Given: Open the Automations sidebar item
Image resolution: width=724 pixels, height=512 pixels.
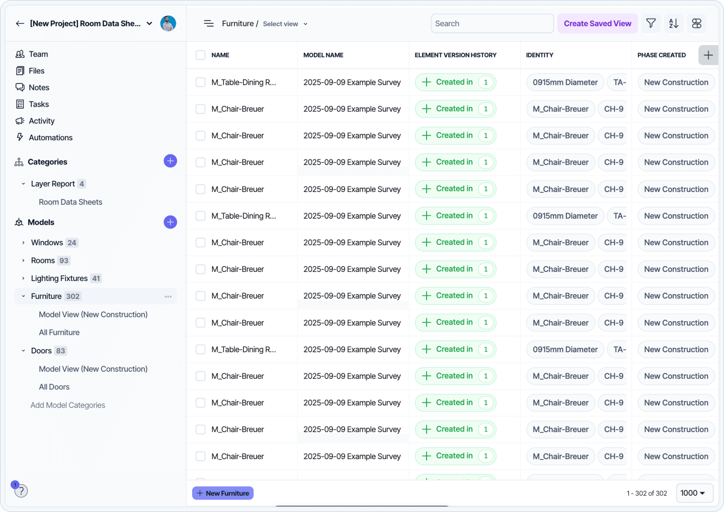Looking at the screenshot, I should tap(50, 138).
